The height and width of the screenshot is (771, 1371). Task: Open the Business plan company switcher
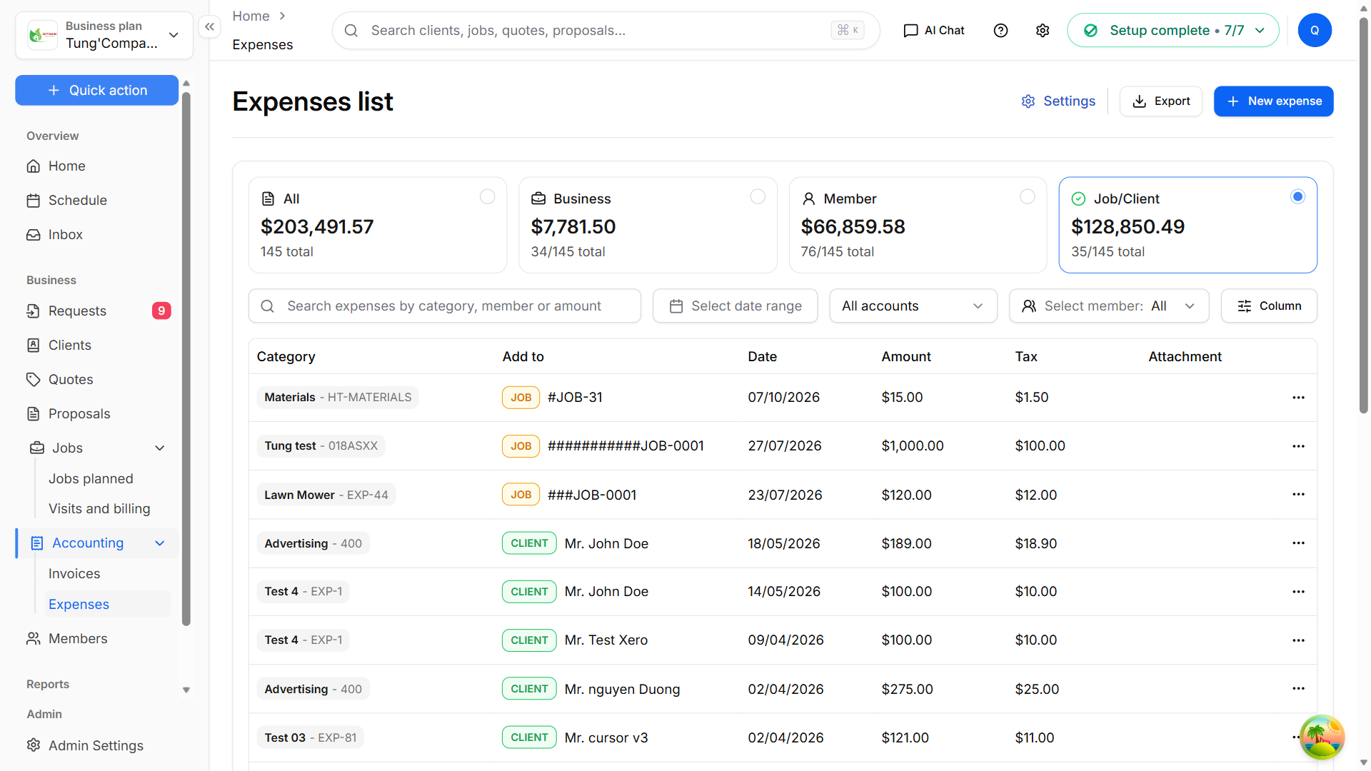(104, 35)
